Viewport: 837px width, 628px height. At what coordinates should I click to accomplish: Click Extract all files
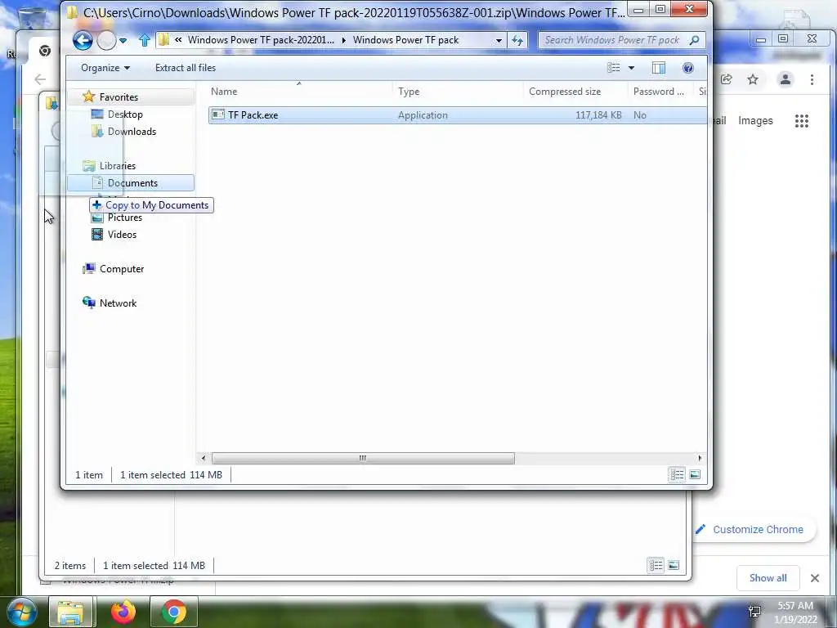point(186,68)
